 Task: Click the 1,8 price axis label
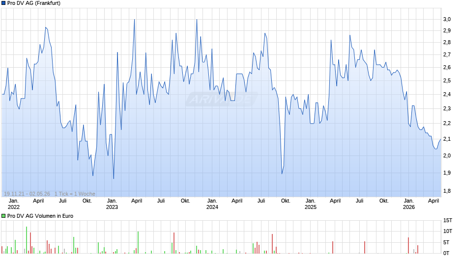coord(447,191)
